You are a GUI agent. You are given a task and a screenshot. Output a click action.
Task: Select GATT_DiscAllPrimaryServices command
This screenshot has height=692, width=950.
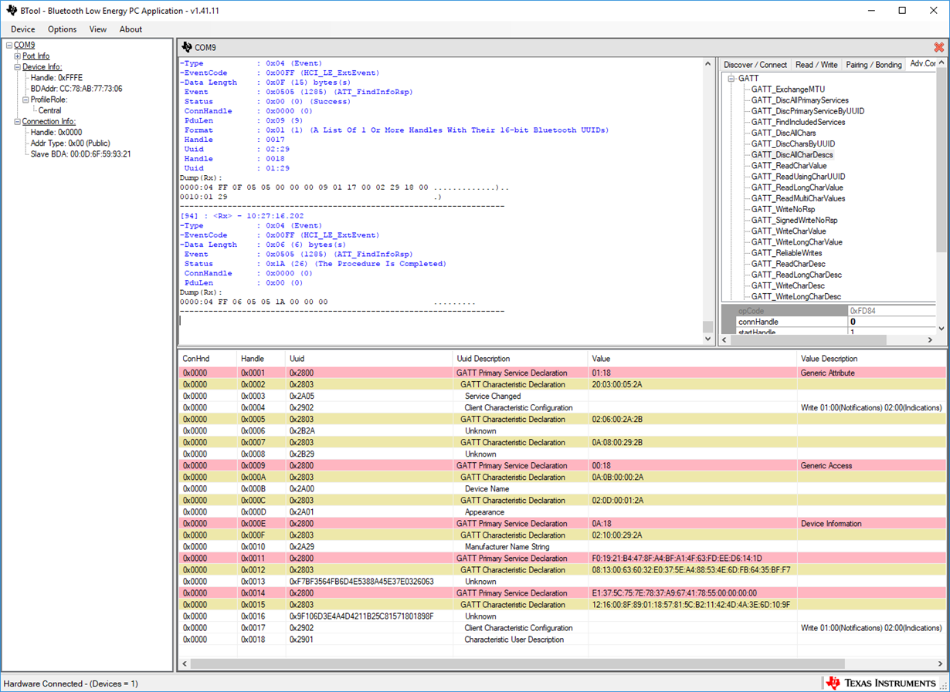click(799, 100)
